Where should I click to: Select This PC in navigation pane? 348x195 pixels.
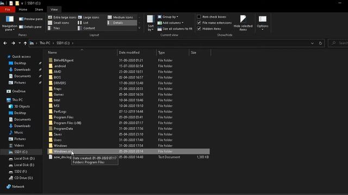(15, 100)
